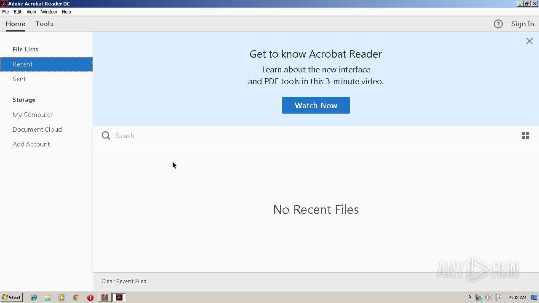
Task: Open Opera browser from taskbar
Action: pos(90,298)
